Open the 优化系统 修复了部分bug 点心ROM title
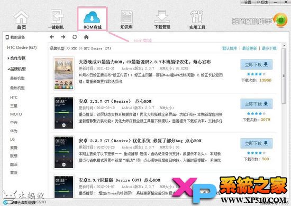This screenshot has width=291, height=206. point(140,141)
